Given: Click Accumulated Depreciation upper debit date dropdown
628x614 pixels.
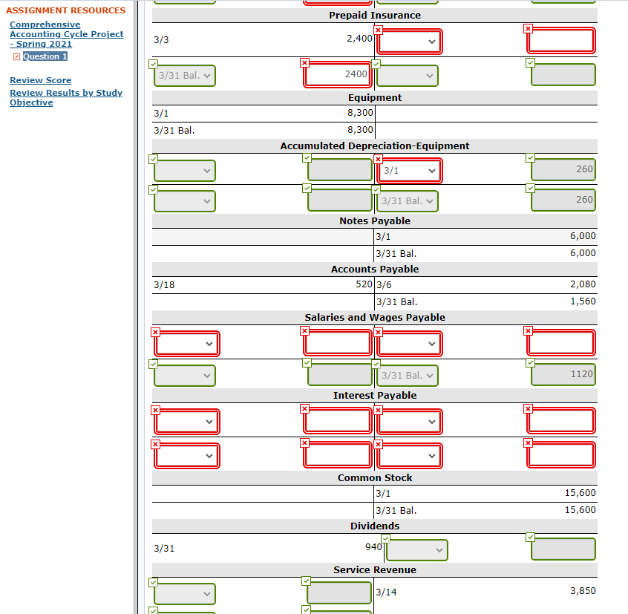Looking at the screenshot, I should click(185, 171).
